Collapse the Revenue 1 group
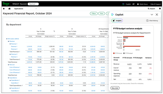The width and height of the screenshot is (163, 94). (10, 44)
